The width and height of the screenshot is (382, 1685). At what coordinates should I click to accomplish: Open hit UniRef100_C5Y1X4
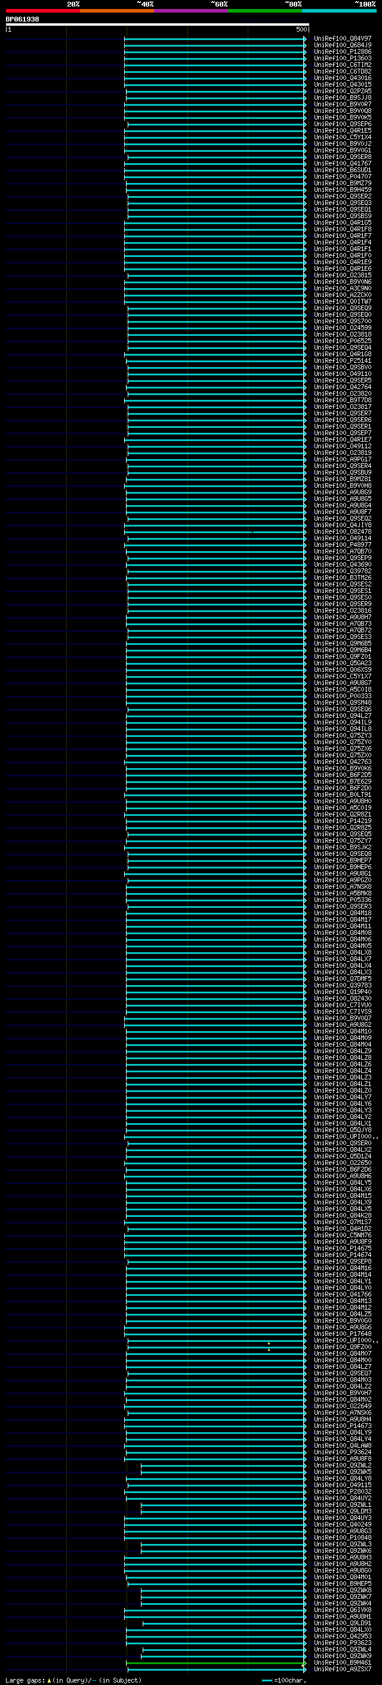343,137
